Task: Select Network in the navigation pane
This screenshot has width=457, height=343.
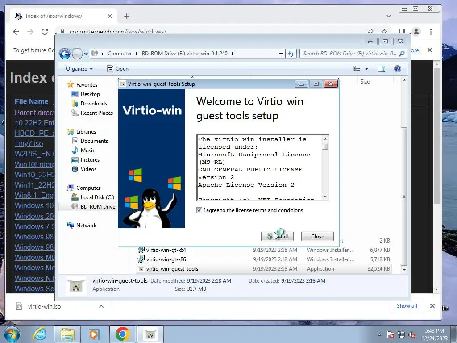Action: click(86, 226)
